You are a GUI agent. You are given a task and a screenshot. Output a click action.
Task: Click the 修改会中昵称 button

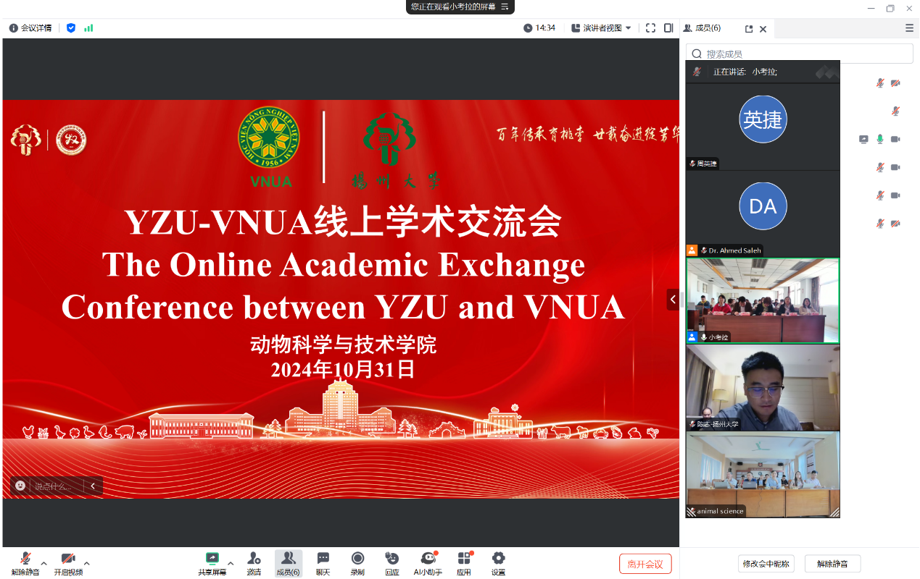[x=766, y=564]
